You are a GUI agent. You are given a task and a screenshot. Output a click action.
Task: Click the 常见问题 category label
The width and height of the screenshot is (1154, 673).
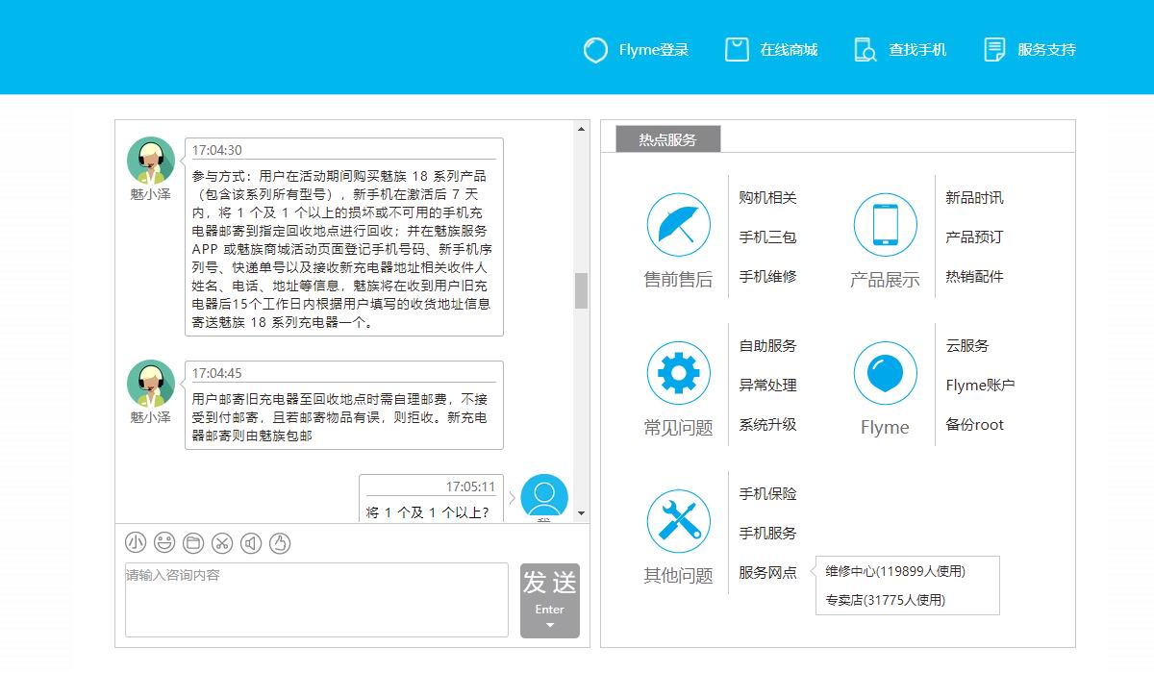(x=678, y=428)
